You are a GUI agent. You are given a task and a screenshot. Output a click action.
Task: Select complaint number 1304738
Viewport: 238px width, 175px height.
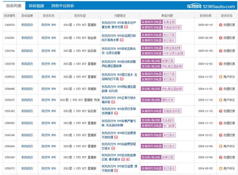pos(10,64)
